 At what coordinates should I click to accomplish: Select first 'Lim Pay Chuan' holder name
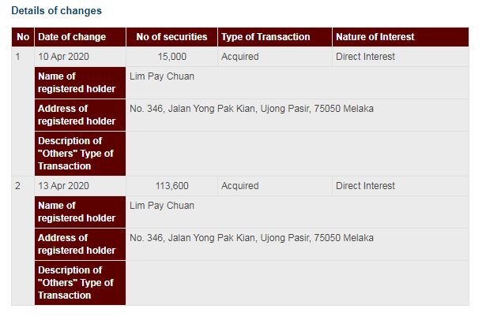tap(162, 76)
